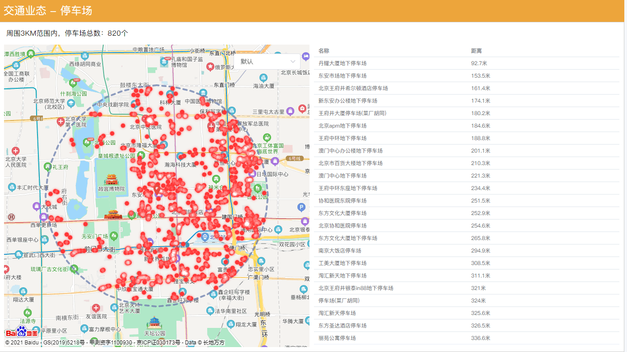Screen dimensions: 627x352
Task: Click the dropdown arrow beside 默认
Action: (x=293, y=62)
